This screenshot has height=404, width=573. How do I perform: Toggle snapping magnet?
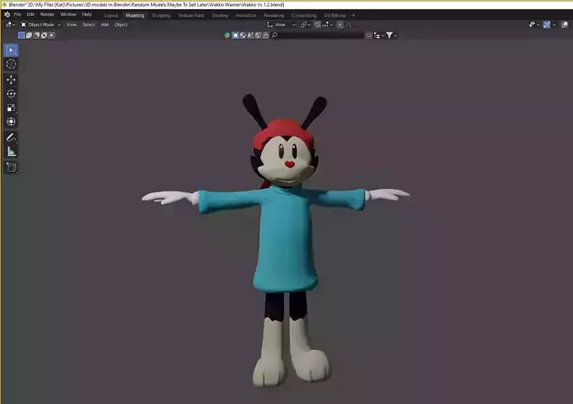click(x=318, y=25)
